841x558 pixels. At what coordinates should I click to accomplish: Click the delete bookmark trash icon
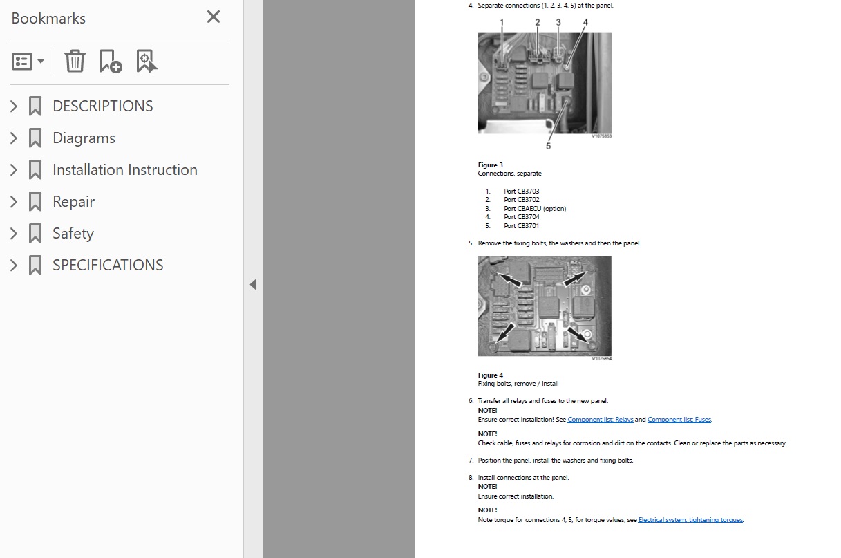click(75, 62)
